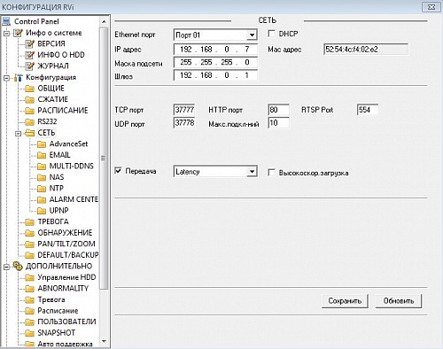The height and width of the screenshot is (349, 443).
Task: Click the ТРЕВОГА folder icon
Action: (29, 221)
